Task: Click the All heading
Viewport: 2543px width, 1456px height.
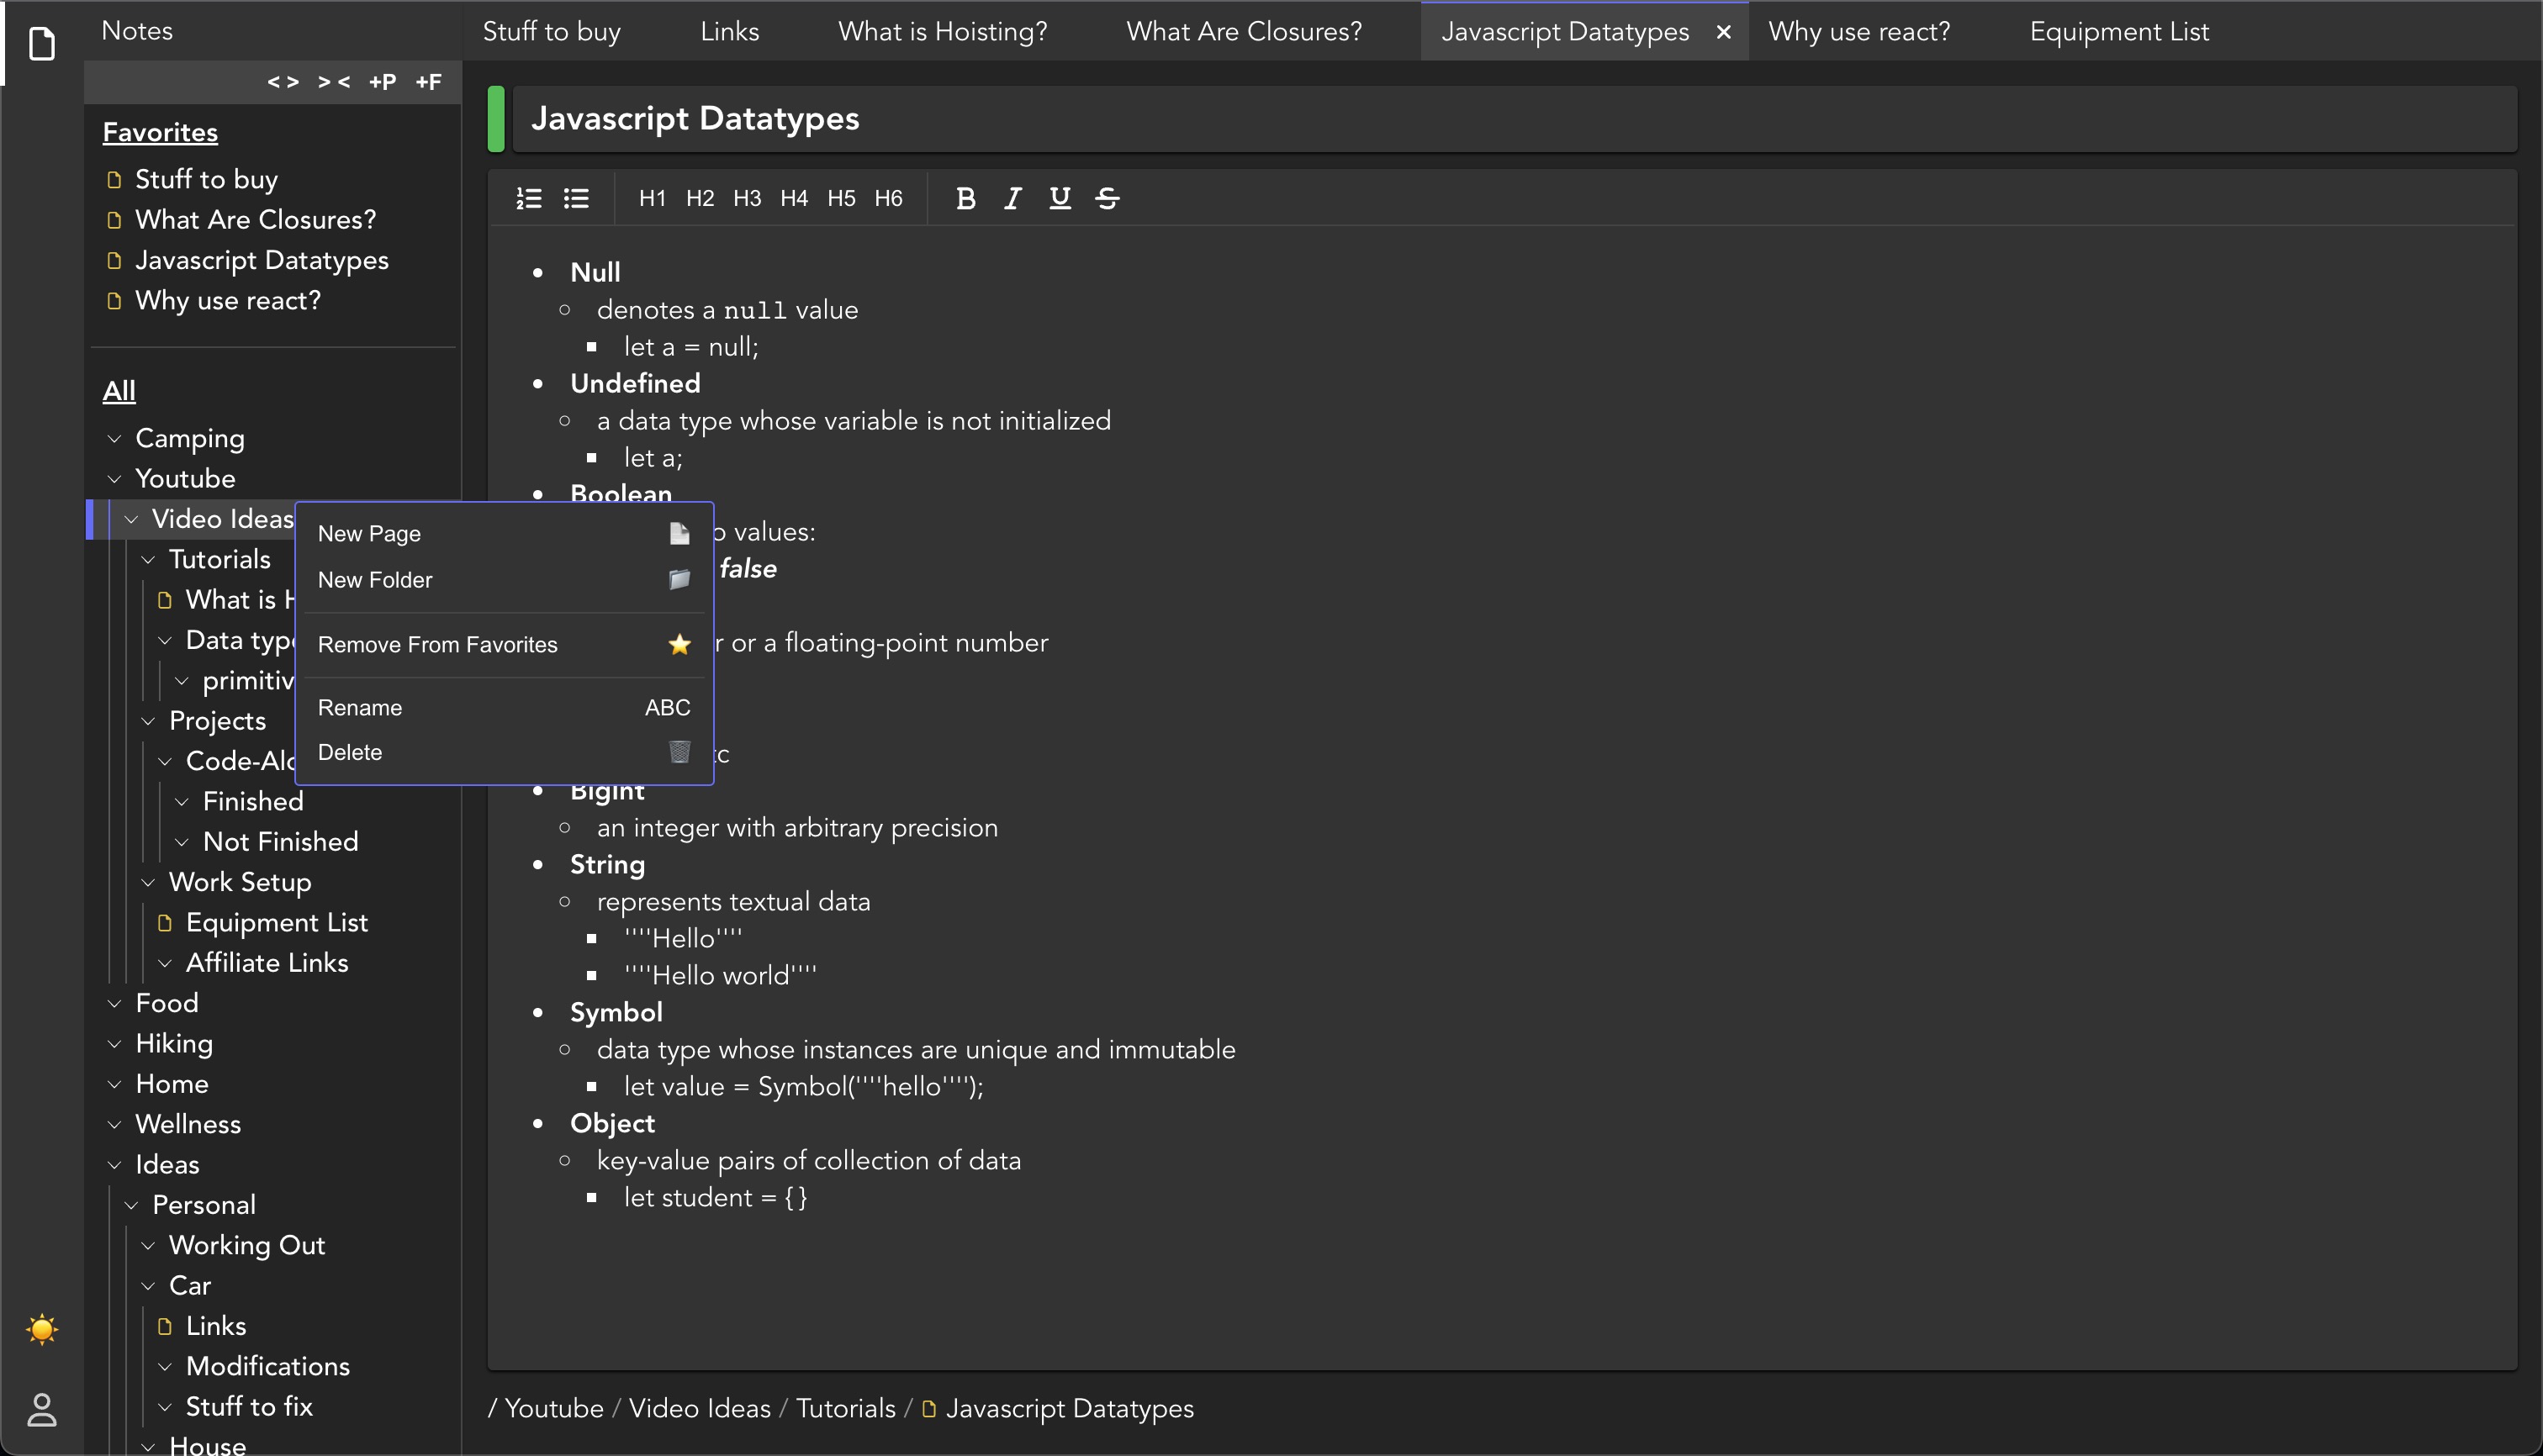Action: coord(119,391)
